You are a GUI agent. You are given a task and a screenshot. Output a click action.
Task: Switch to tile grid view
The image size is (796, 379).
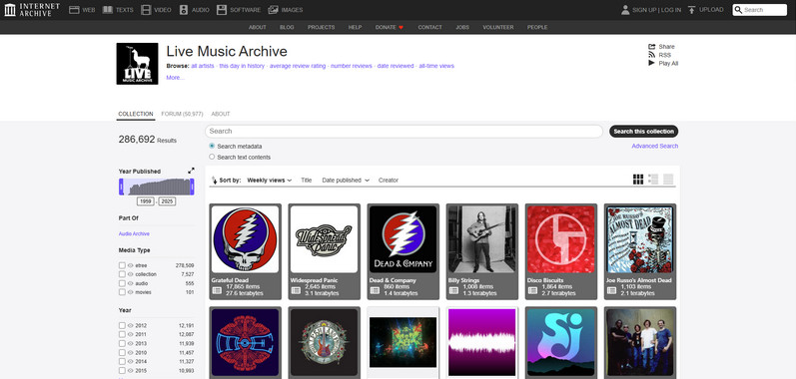(x=638, y=180)
